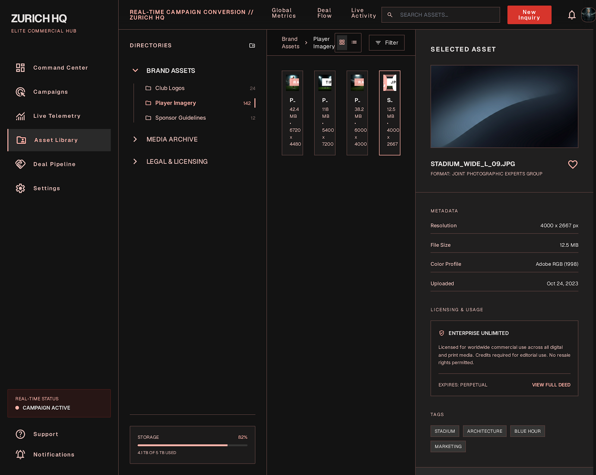Click the Support question mark icon
This screenshot has height=475, width=596.
coord(20,434)
